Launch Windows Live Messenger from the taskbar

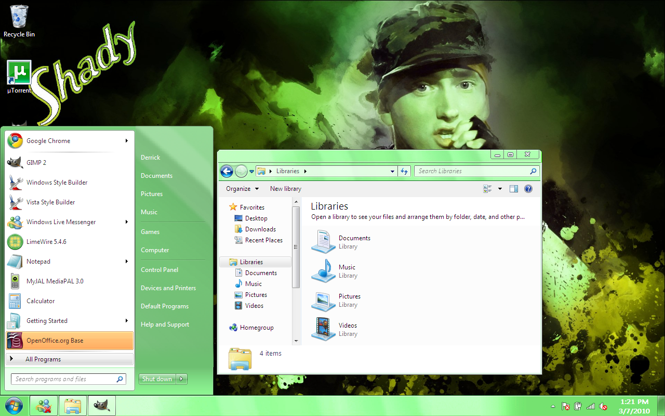click(x=44, y=405)
